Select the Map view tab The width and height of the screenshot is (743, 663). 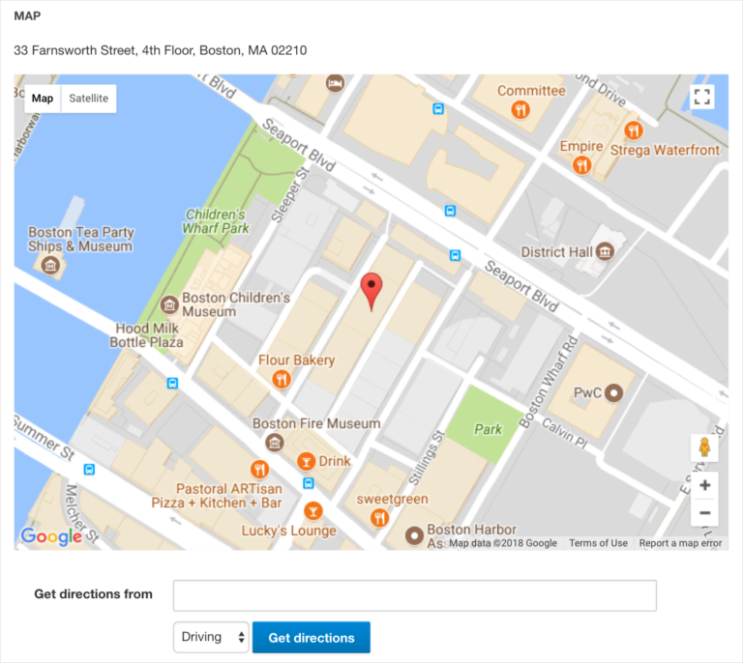[43, 99]
